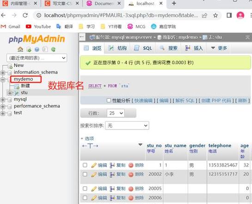Open the 按索引排序 sort-by-index dropdown
Screen dimensions: 252x204
pos(127,126)
